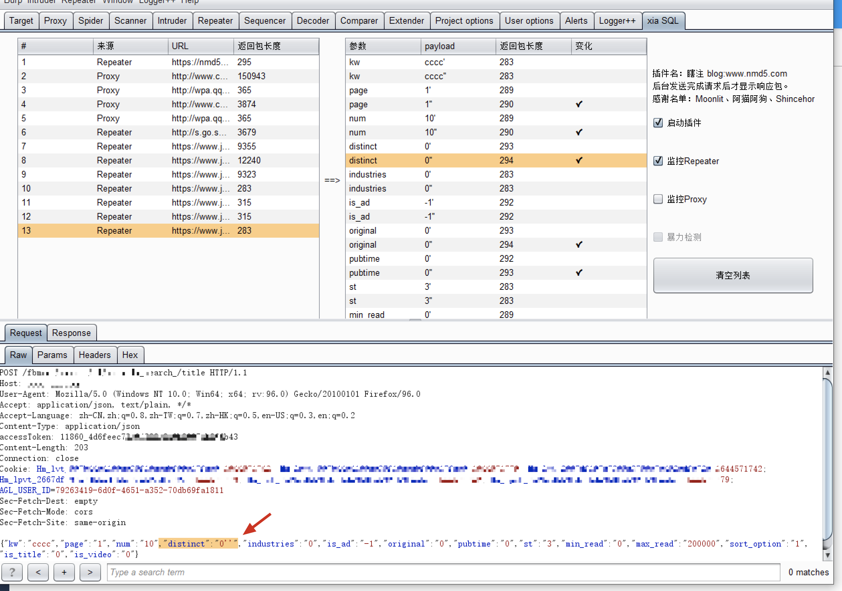Click the next match arrow button

click(x=90, y=572)
